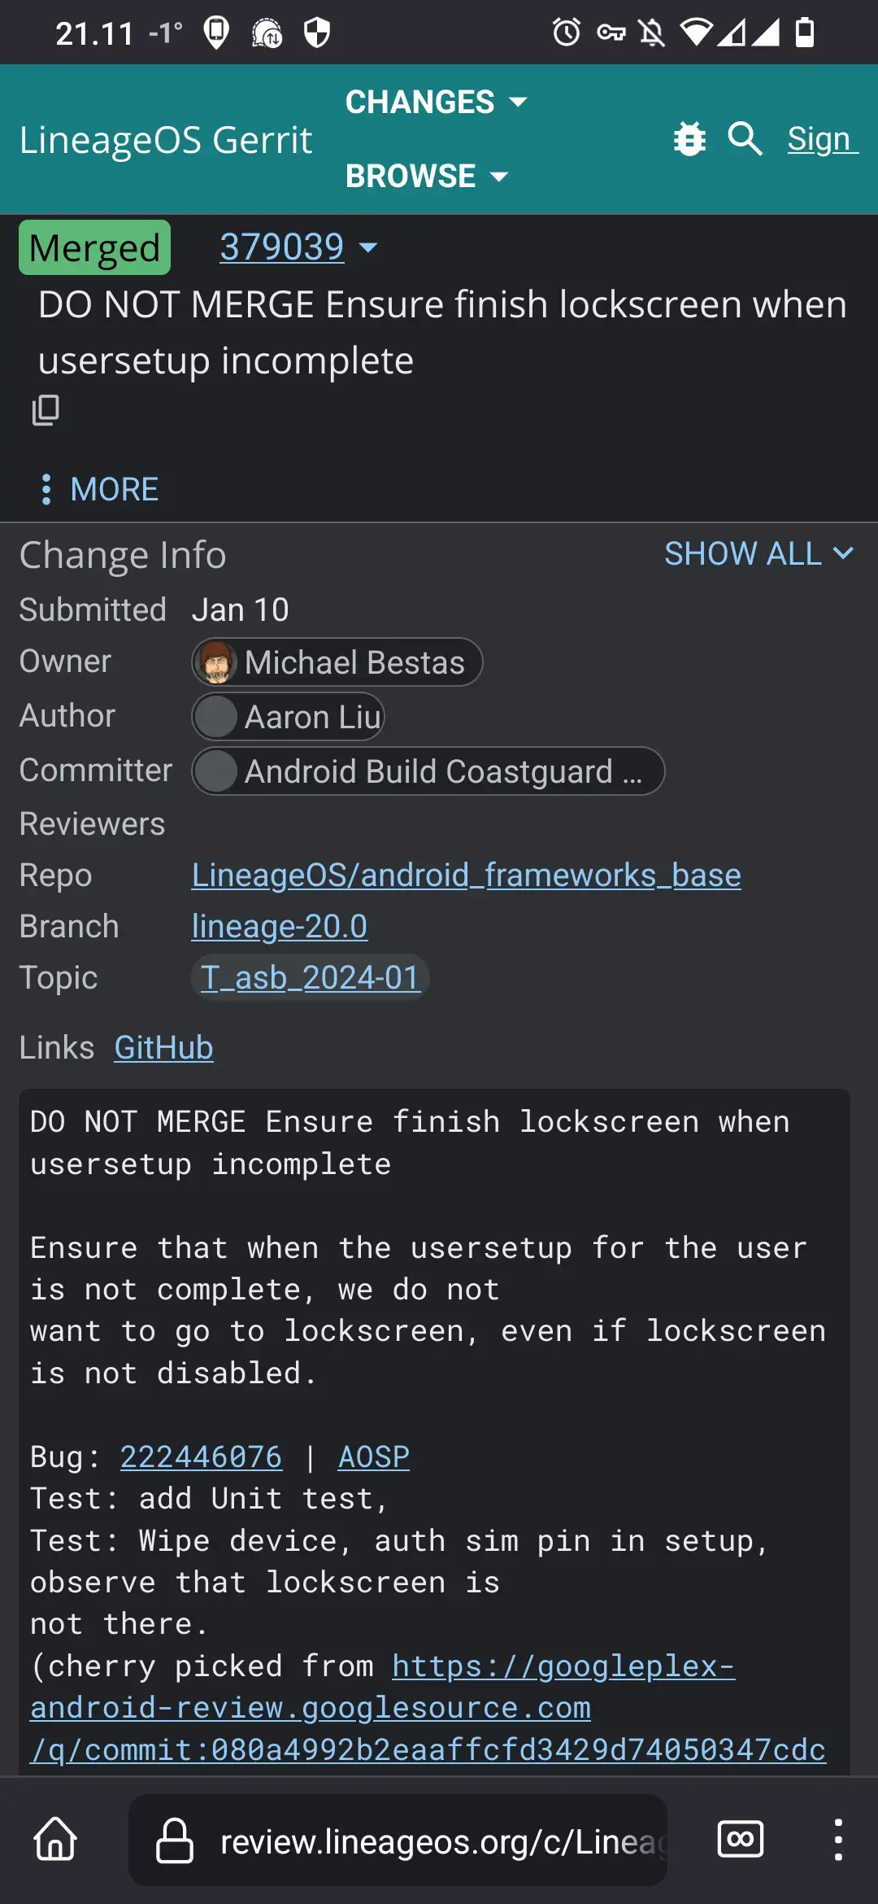The image size is (878, 1904).
Task: Expand the BROWSE dropdown menu
Action: pos(426,176)
